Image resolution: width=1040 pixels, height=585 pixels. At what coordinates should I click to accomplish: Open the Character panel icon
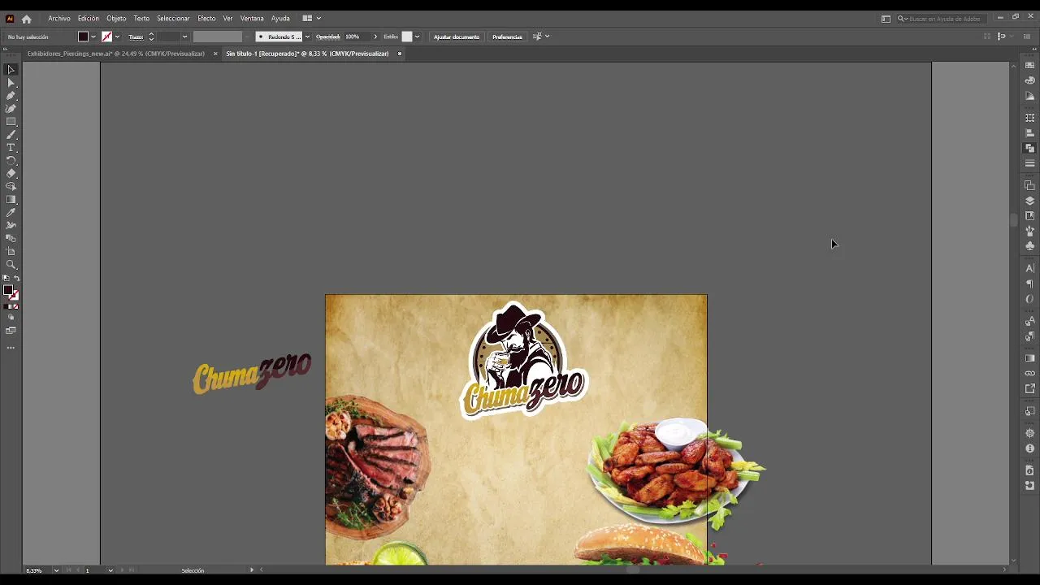tap(1030, 268)
